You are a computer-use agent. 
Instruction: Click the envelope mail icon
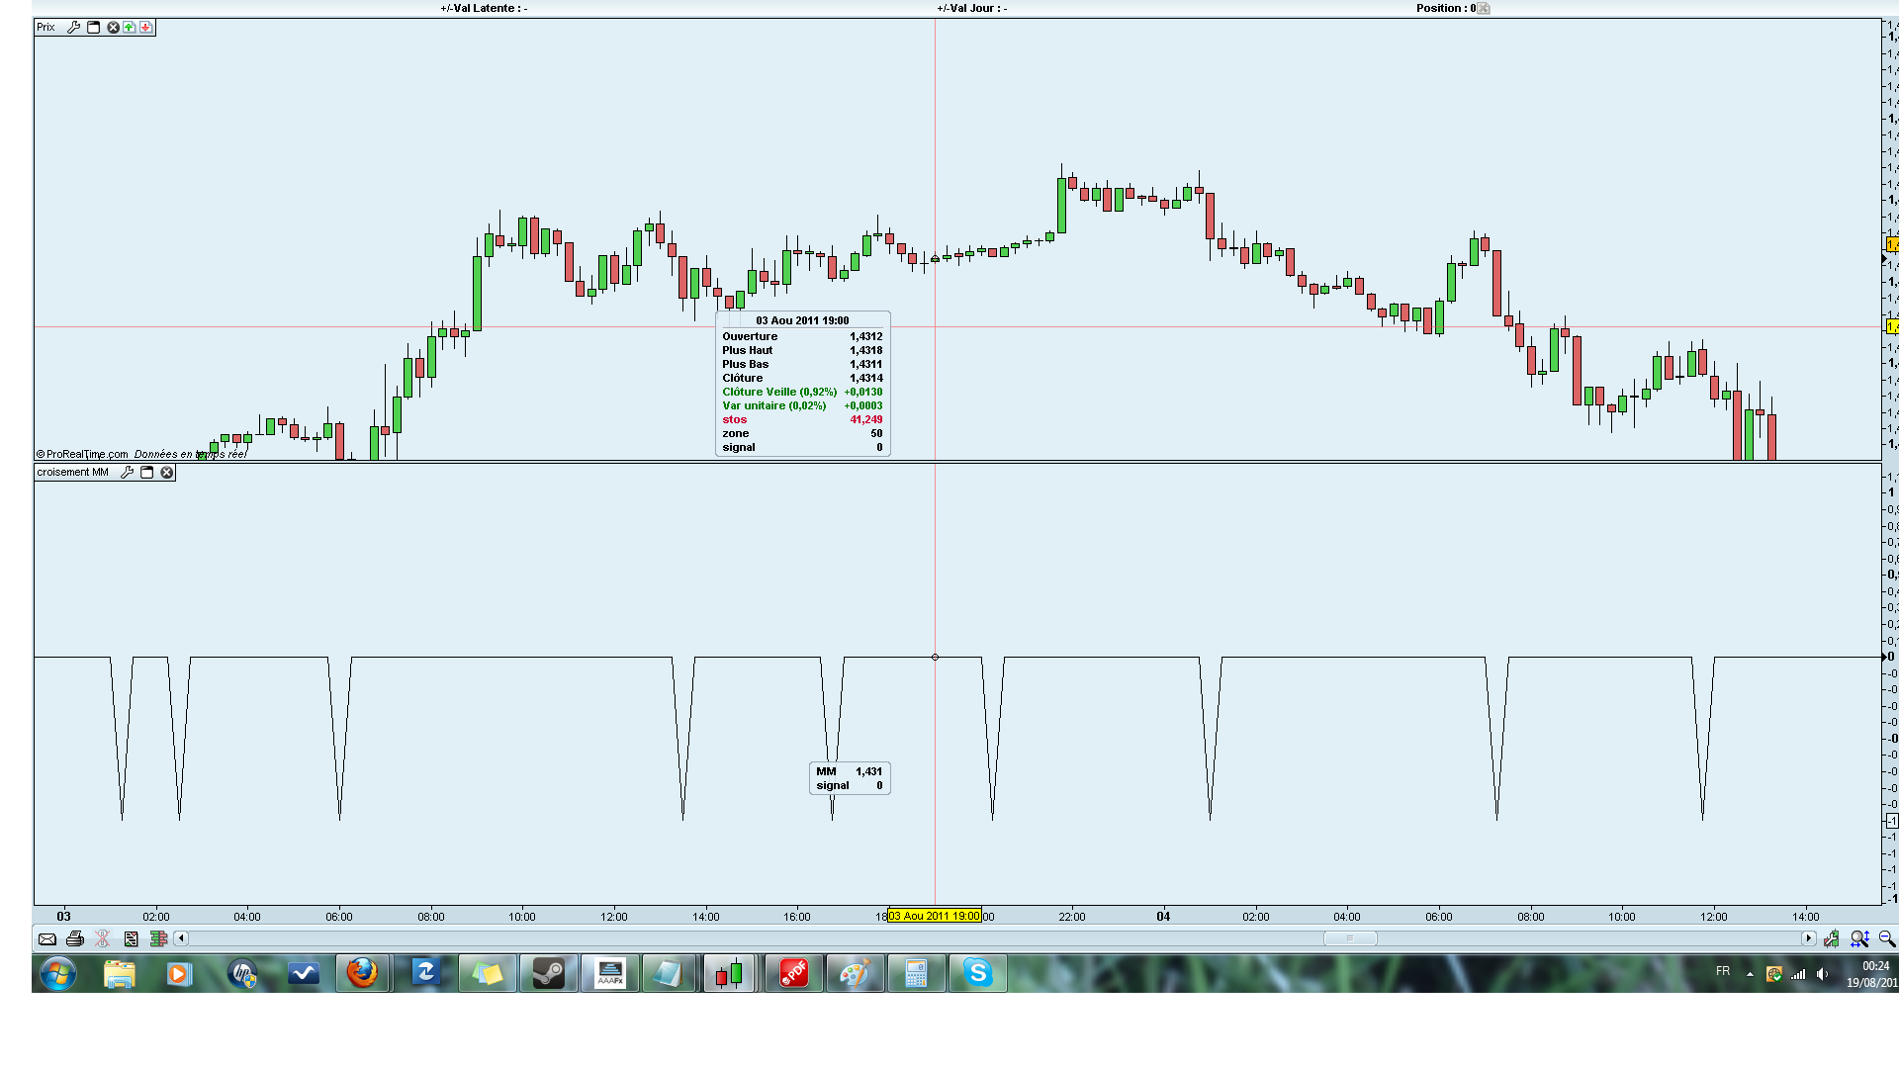47,939
